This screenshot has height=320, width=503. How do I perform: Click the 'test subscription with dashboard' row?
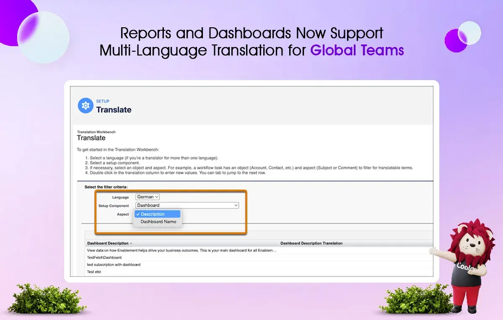[114, 265]
